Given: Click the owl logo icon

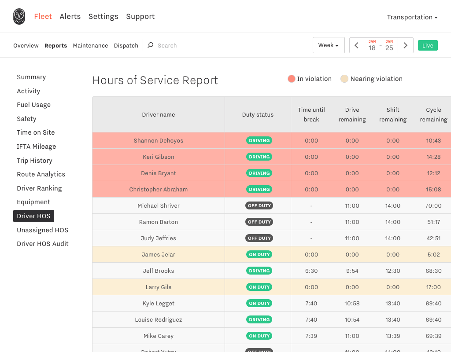Looking at the screenshot, I should click(19, 17).
